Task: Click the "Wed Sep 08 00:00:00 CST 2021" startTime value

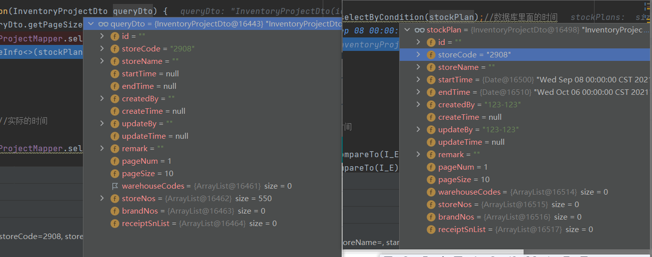Action: tap(593, 80)
